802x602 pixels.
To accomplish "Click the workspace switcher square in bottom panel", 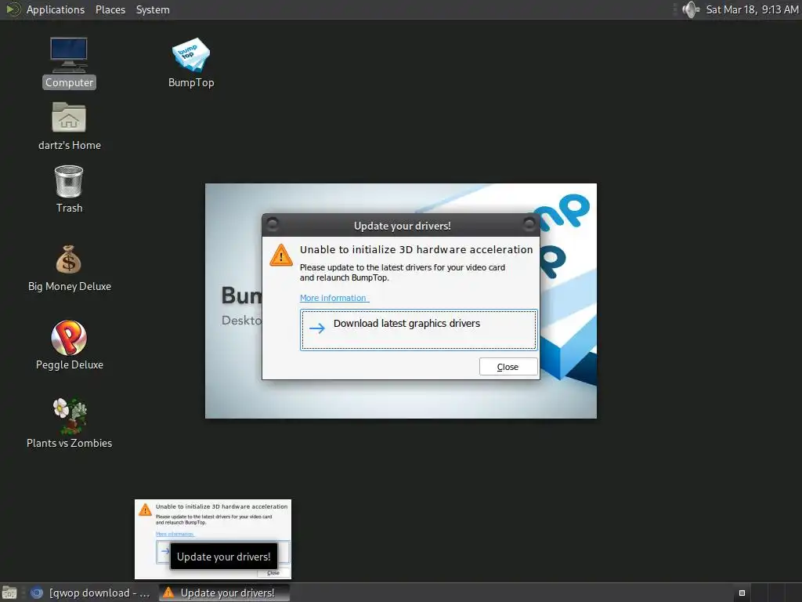I will click(742, 593).
